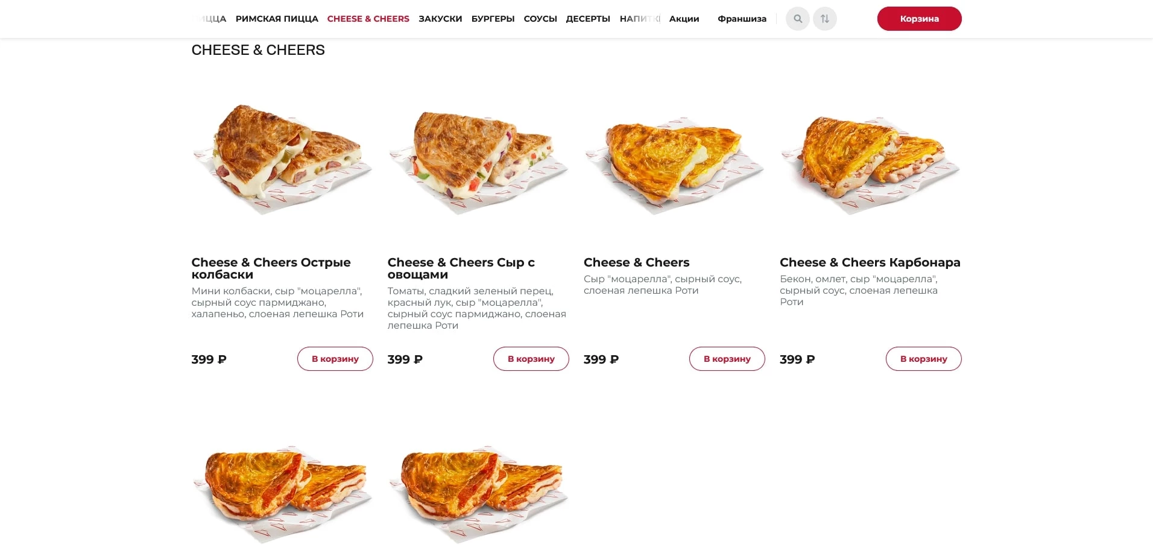Click the Cheese & Cheers Карбонара title

[x=870, y=262]
